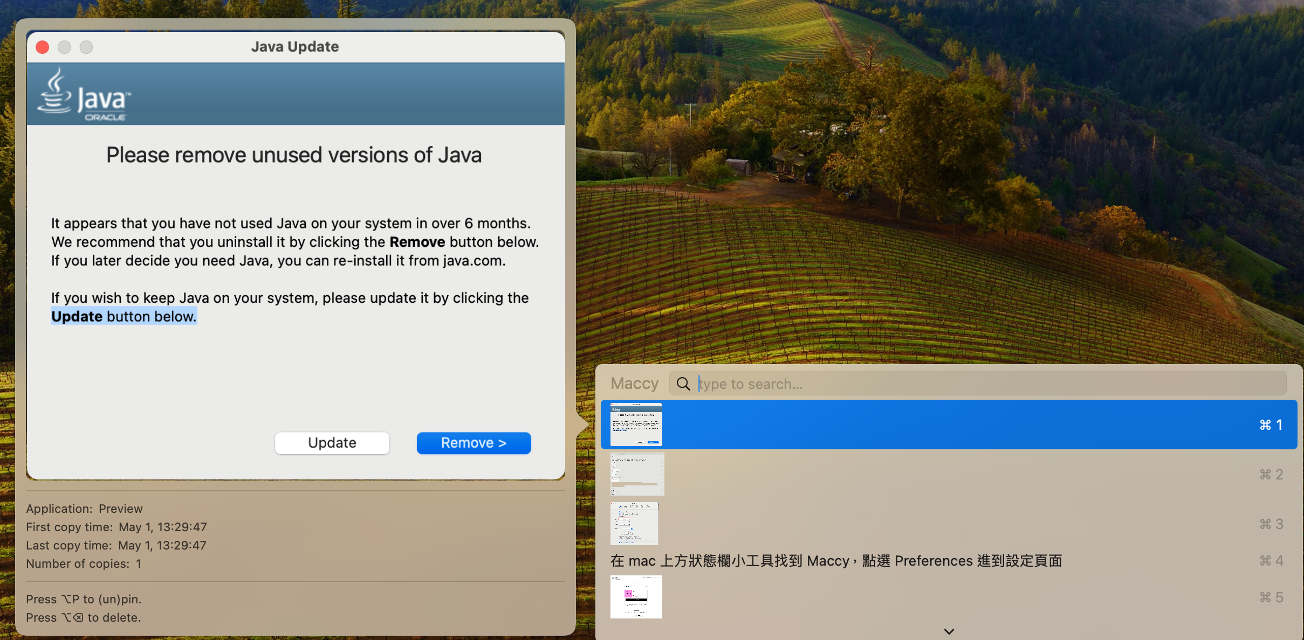Click the Java Oracle logo in preview
Screen dimensions: 1304x640
pyautogui.click(x=84, y=95)
